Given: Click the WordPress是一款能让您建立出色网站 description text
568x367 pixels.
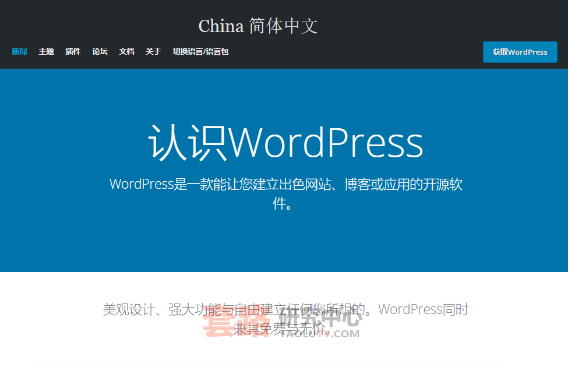Looking at the screenshot, I should [285, 194].
